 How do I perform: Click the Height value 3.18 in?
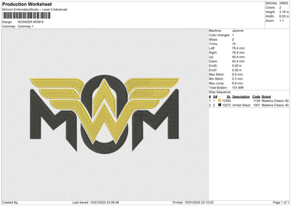point(284,12)
